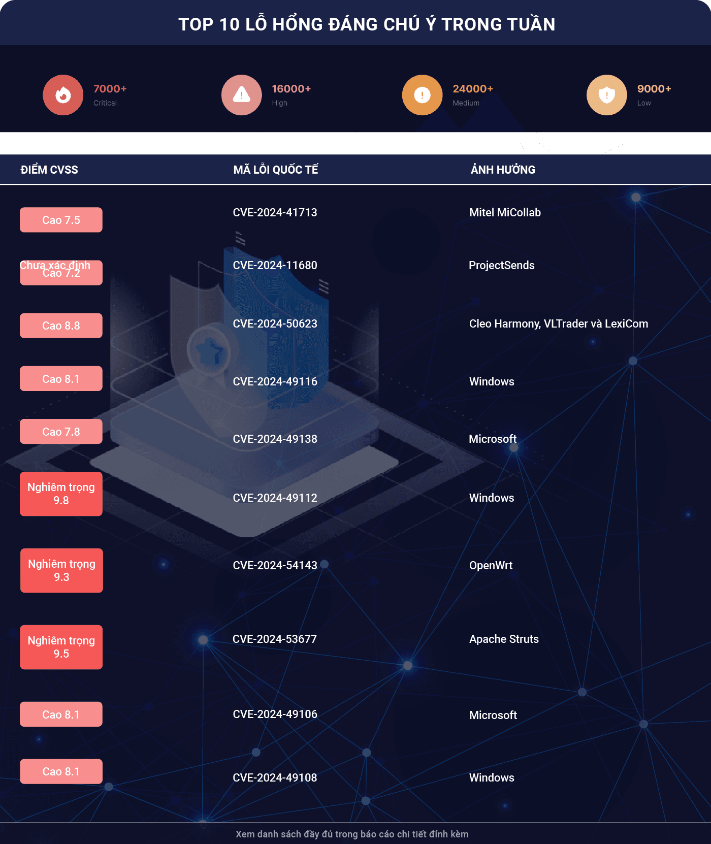Click Cleo Harmony, VLTrader và LexiCom text
This screenshot has width=711, height=844.
[559, 323]
